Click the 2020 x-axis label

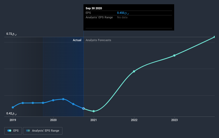tap(53, 120)
